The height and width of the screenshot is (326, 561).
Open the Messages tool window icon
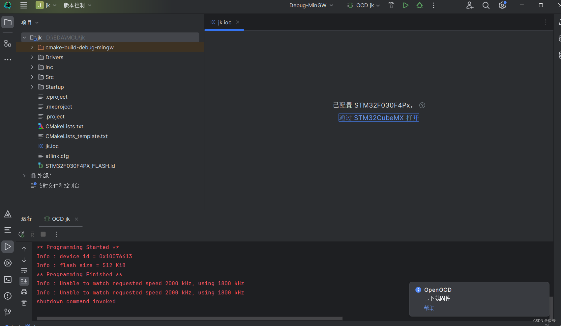(8, 230)
